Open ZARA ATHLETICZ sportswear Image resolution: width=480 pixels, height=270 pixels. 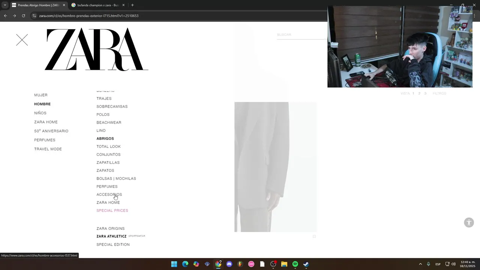tap(121, 237)
